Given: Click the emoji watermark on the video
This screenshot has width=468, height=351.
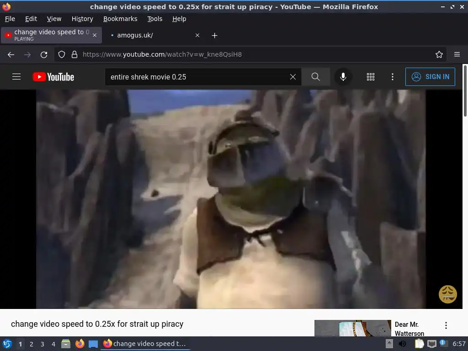Looking at the screenshot, I should [x=447, y=294].
